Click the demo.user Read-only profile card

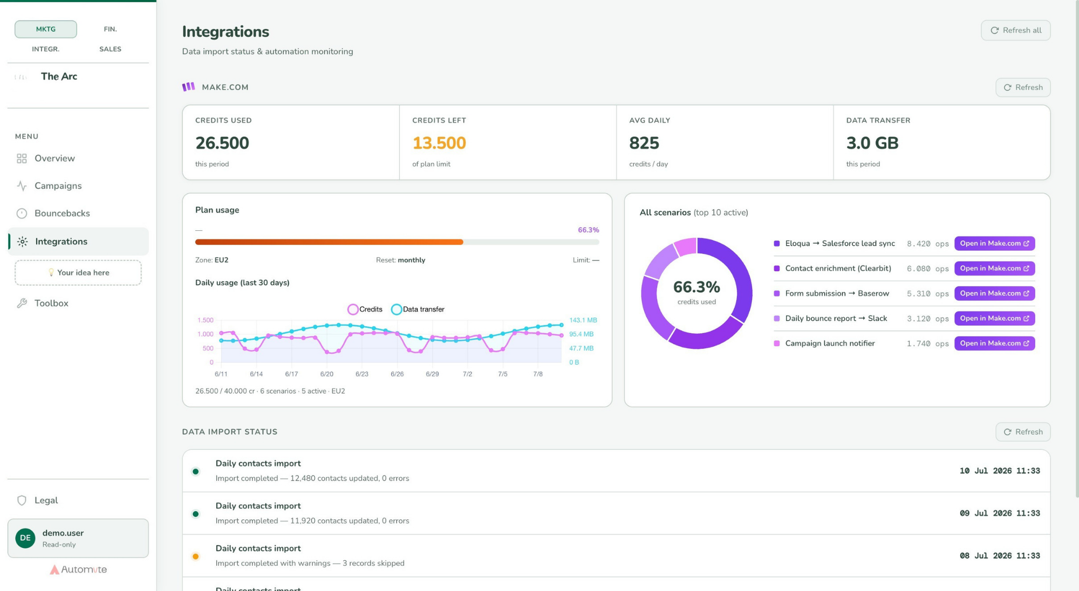[x=78, y=538]
